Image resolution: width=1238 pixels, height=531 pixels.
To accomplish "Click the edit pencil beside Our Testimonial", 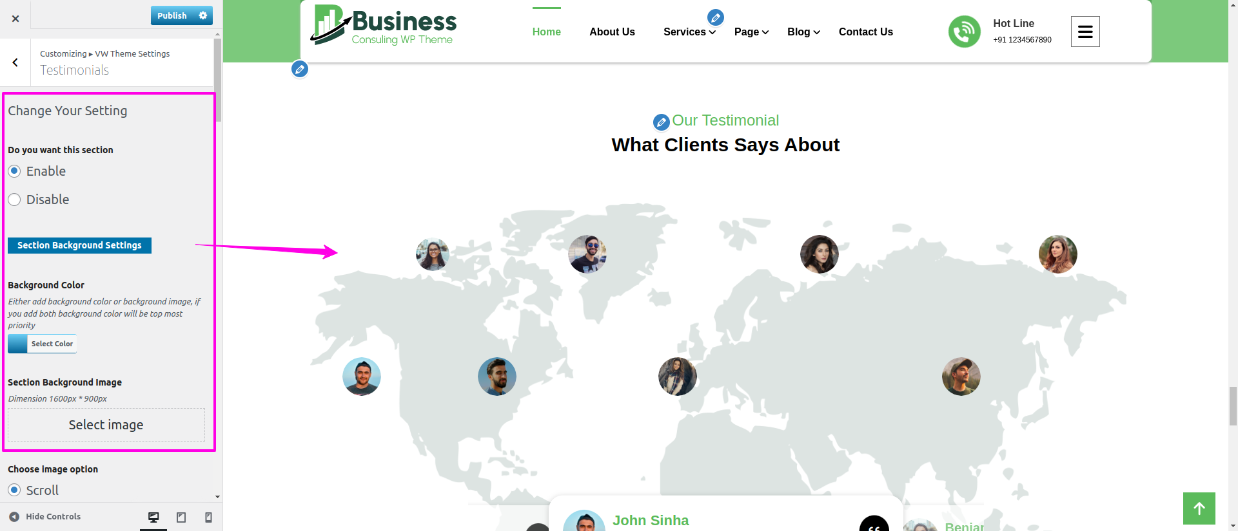I will click(x=661, y=122).
